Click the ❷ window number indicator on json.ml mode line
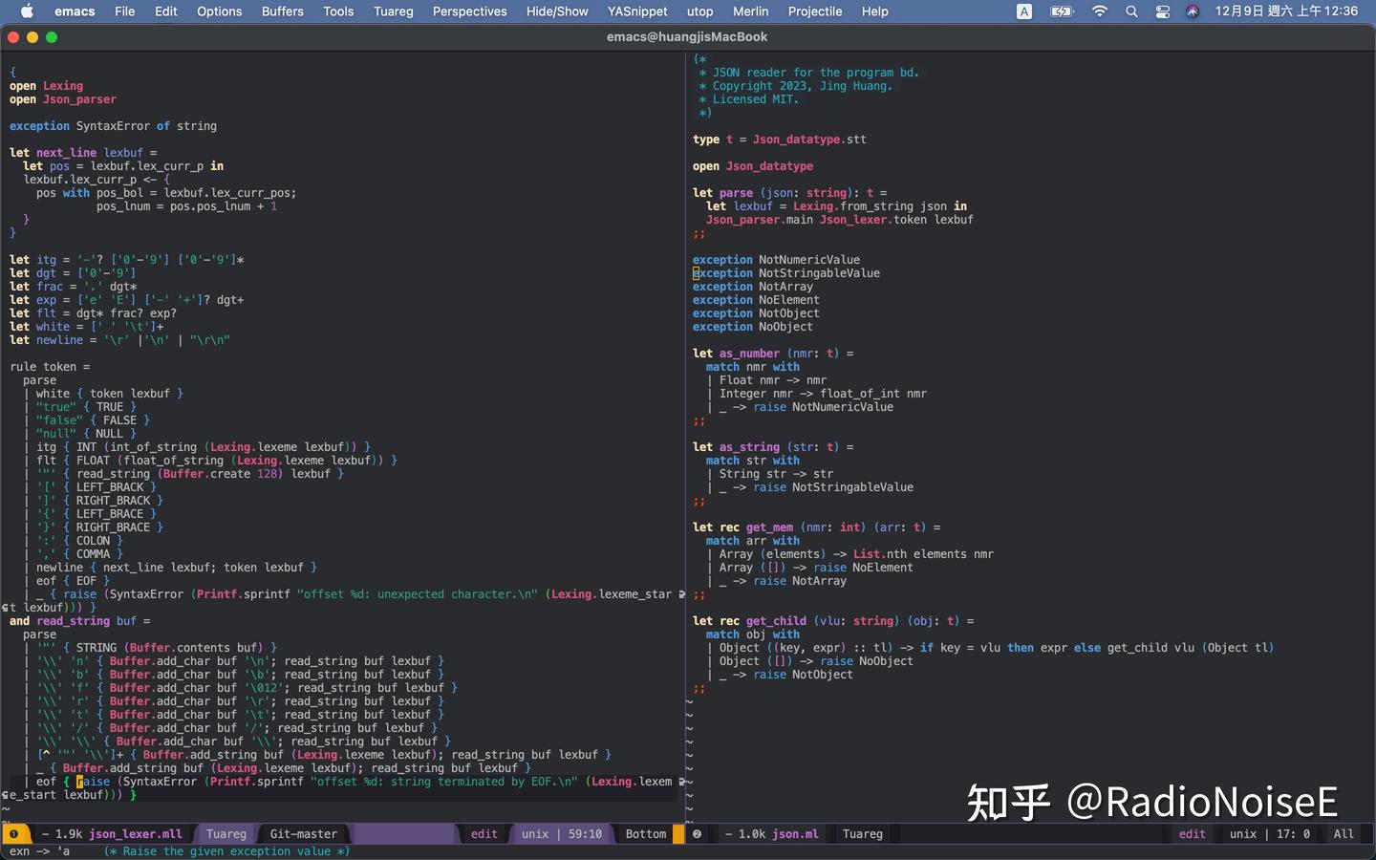This screenshot has height=860, width=1376. click(697, 834)
